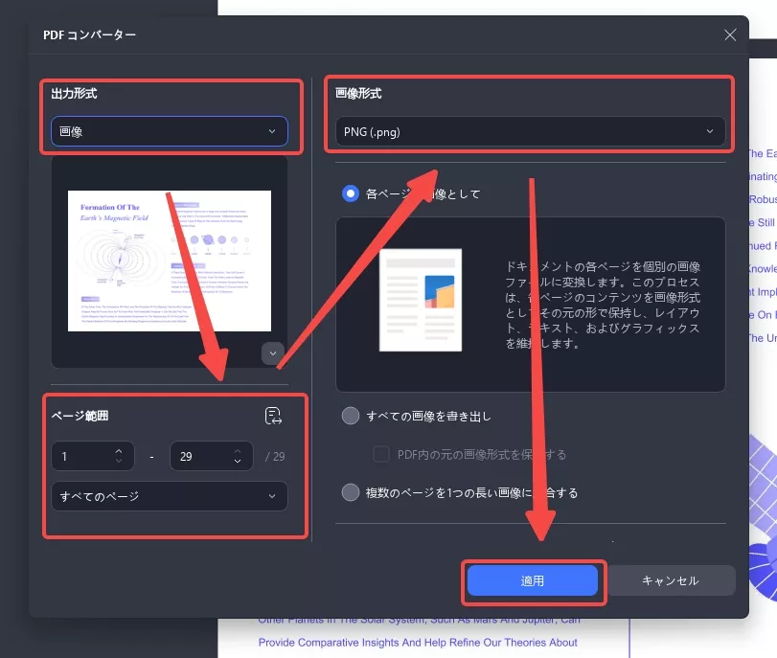
Task: Select the 各ページを画像として radio option
Action: click(x=351, y=193)
